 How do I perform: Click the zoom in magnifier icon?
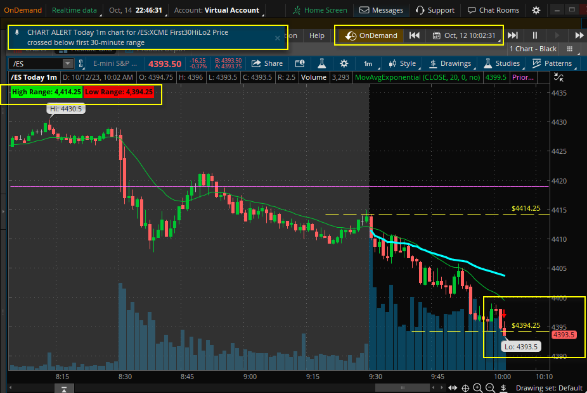tap(478, 388)
